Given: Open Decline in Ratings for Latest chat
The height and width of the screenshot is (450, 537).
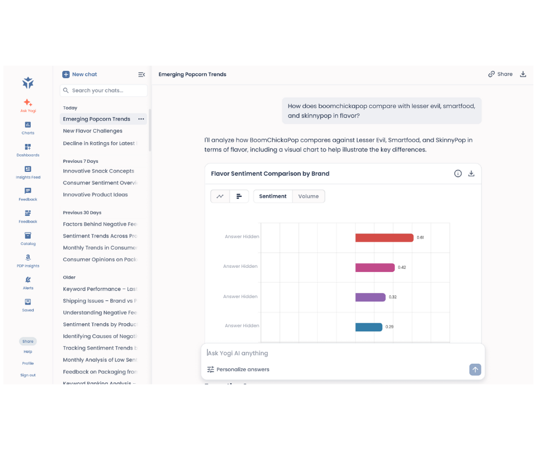Looking at the screenshot, I should [x=100, y=143].
